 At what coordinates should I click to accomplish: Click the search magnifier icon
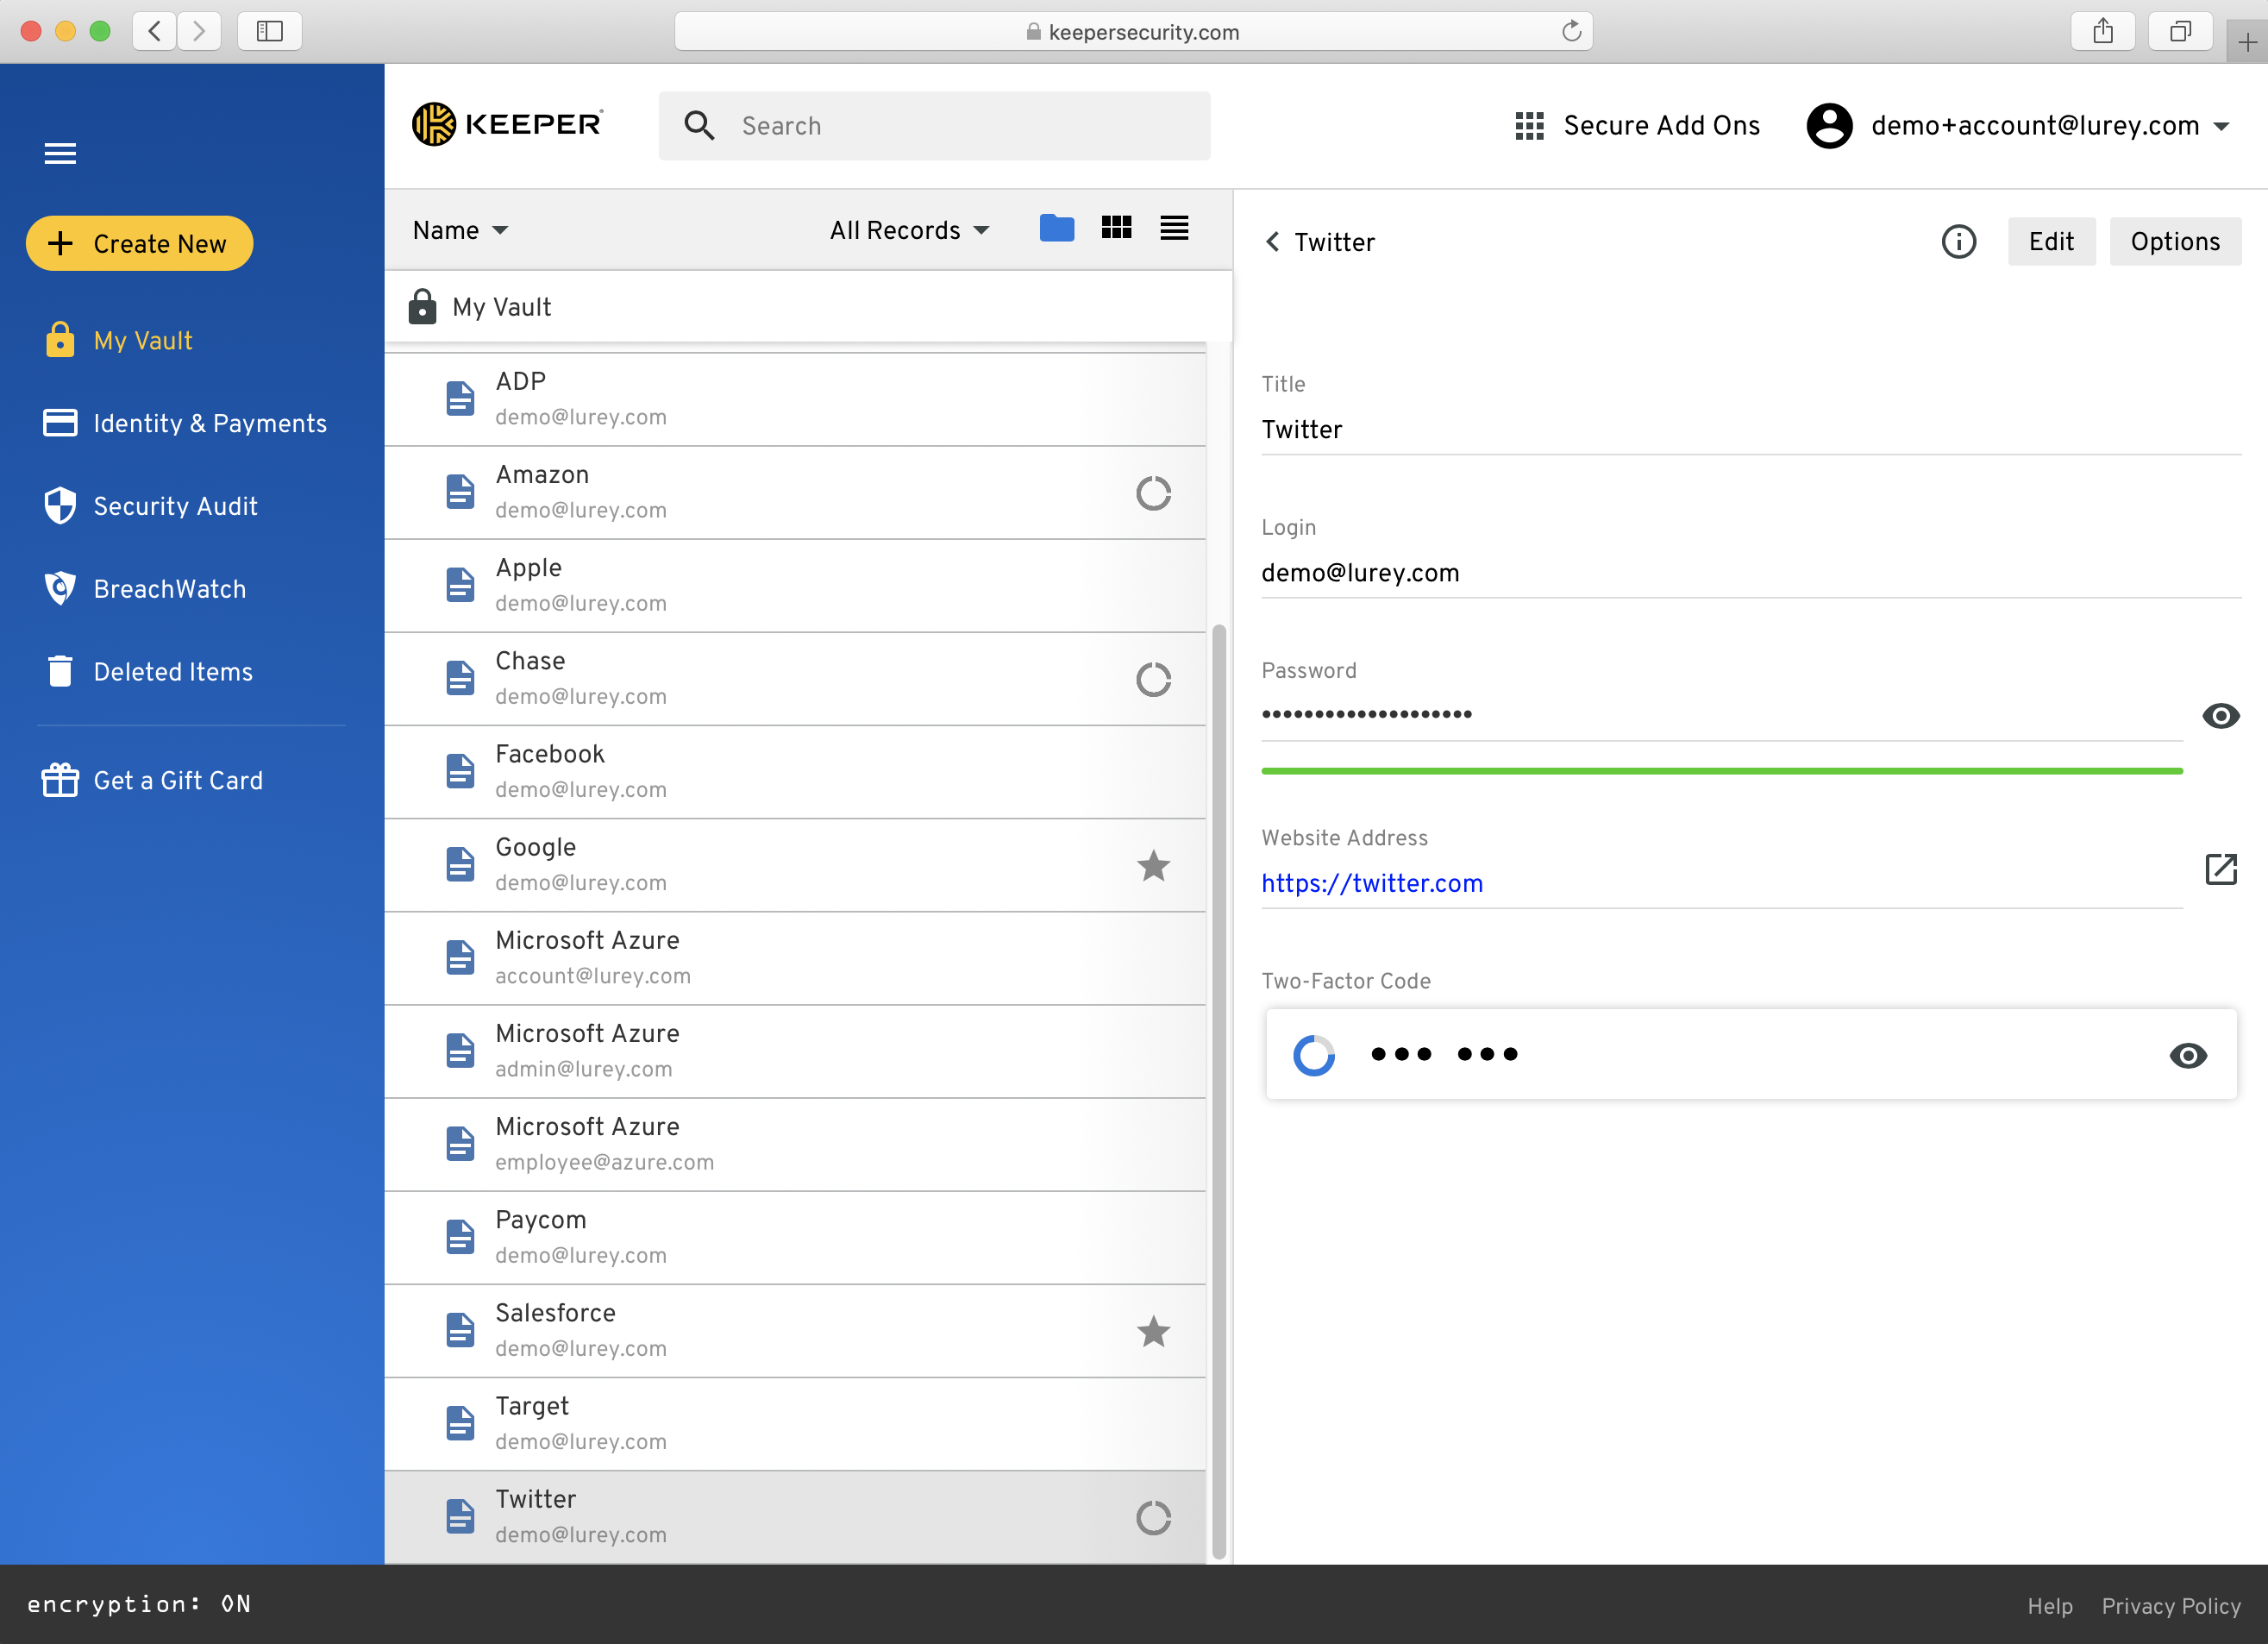tap(699, 126)
